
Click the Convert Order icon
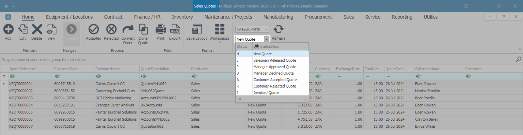128,29
